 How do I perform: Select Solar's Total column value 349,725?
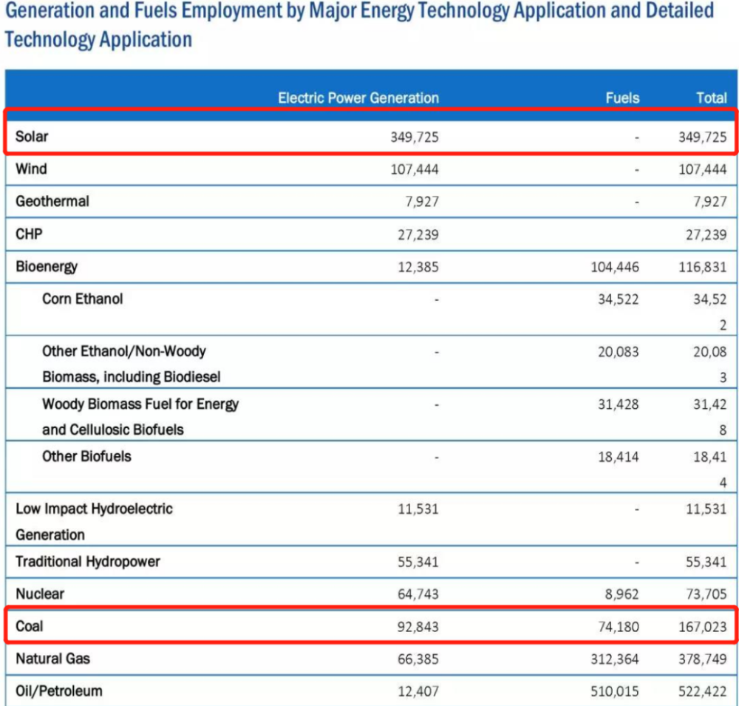click(702, 138)
